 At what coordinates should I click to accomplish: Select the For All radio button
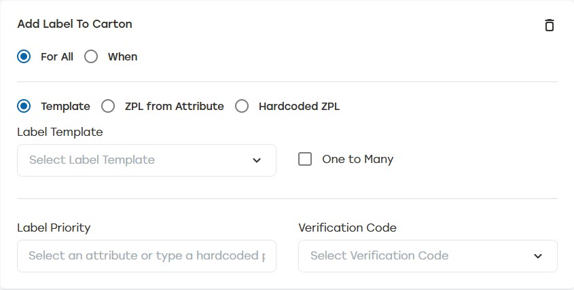pos(24,56)
